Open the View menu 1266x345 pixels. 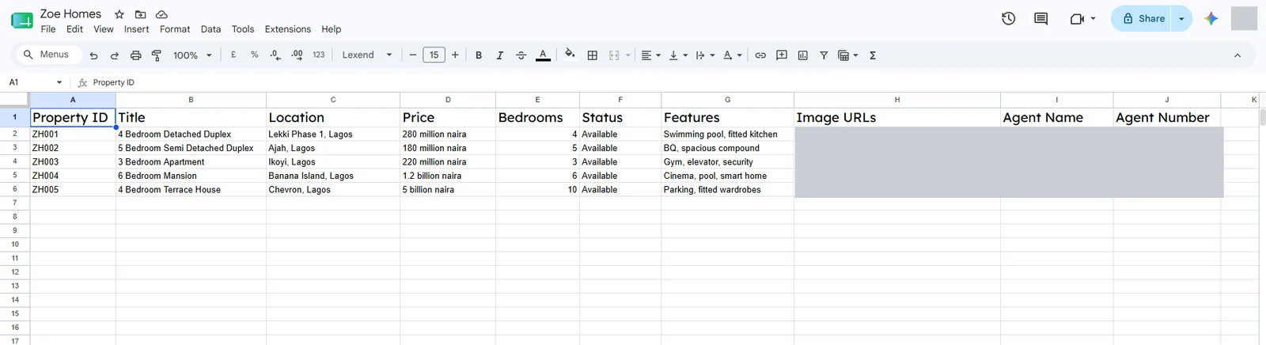pos(104,29)
